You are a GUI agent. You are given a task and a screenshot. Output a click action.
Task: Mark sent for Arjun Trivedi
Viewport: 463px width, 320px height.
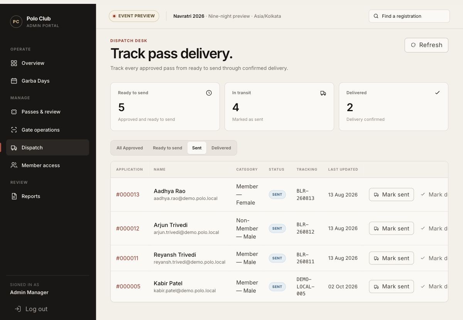(392, 229)
